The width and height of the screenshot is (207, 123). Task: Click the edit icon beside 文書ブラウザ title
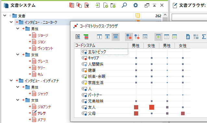pyautogui.click(x=175, y=6)
